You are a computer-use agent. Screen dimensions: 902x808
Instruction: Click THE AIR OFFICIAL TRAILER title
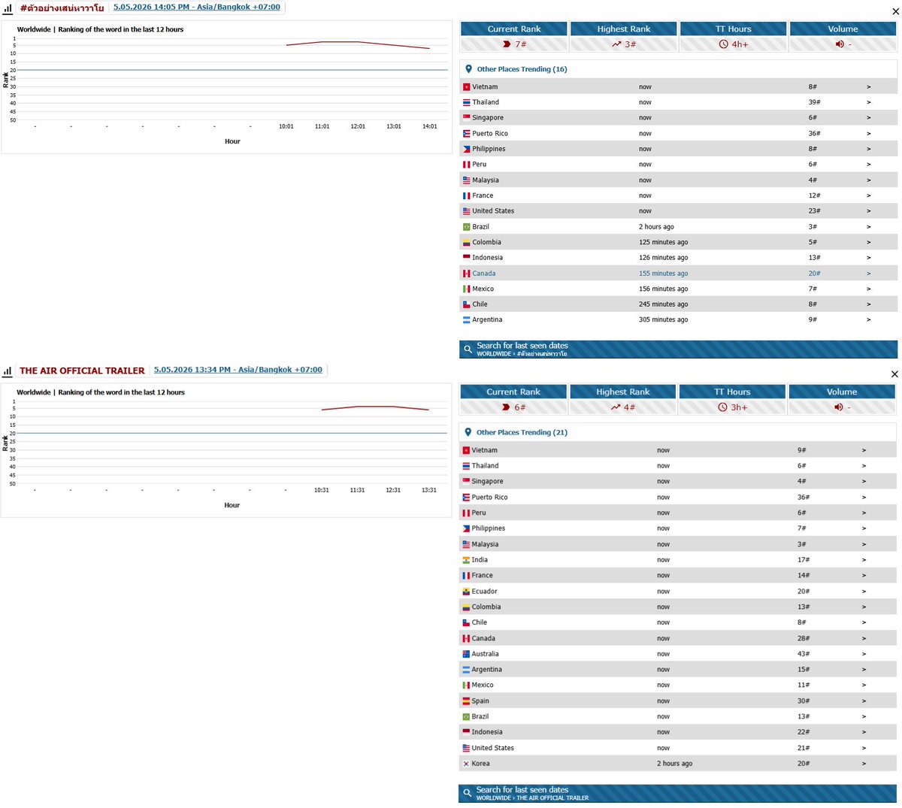(x=82, y=371)
